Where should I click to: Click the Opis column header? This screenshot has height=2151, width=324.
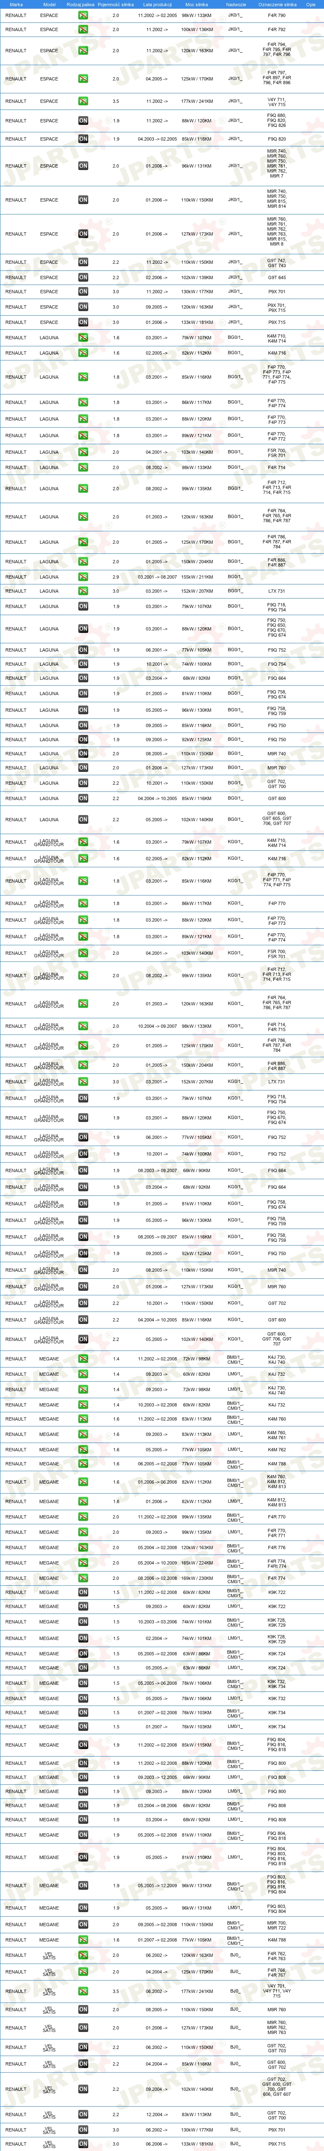[311, 4]
